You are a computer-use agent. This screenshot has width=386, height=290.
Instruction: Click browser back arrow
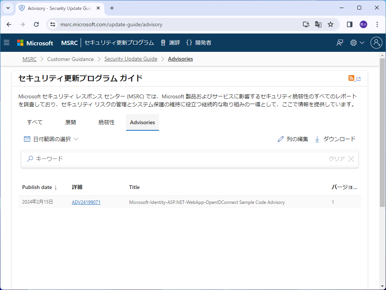(x=9, y=24)
